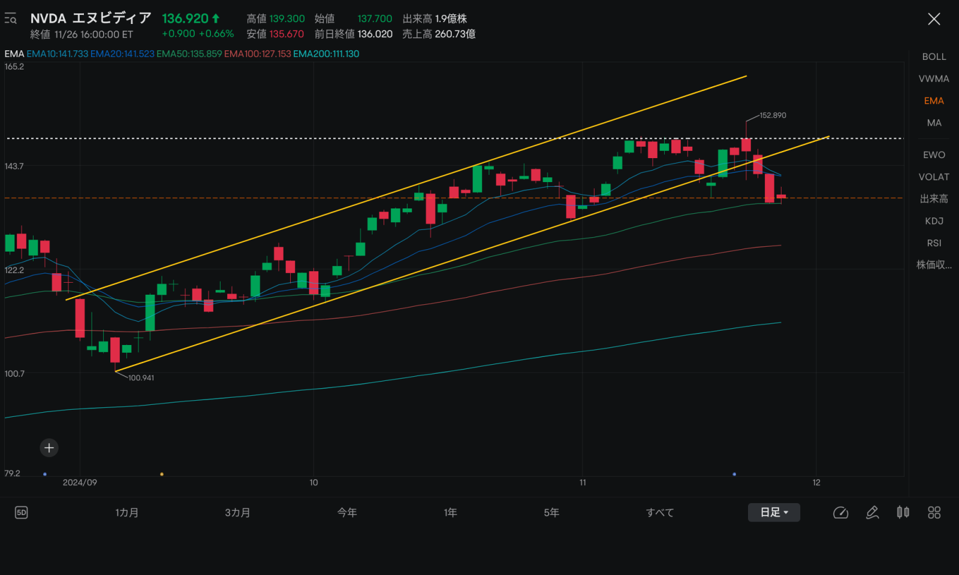Switch chart range to 1年
The height and width of the screenshot is (575, 959).
[x=451, y=513]
